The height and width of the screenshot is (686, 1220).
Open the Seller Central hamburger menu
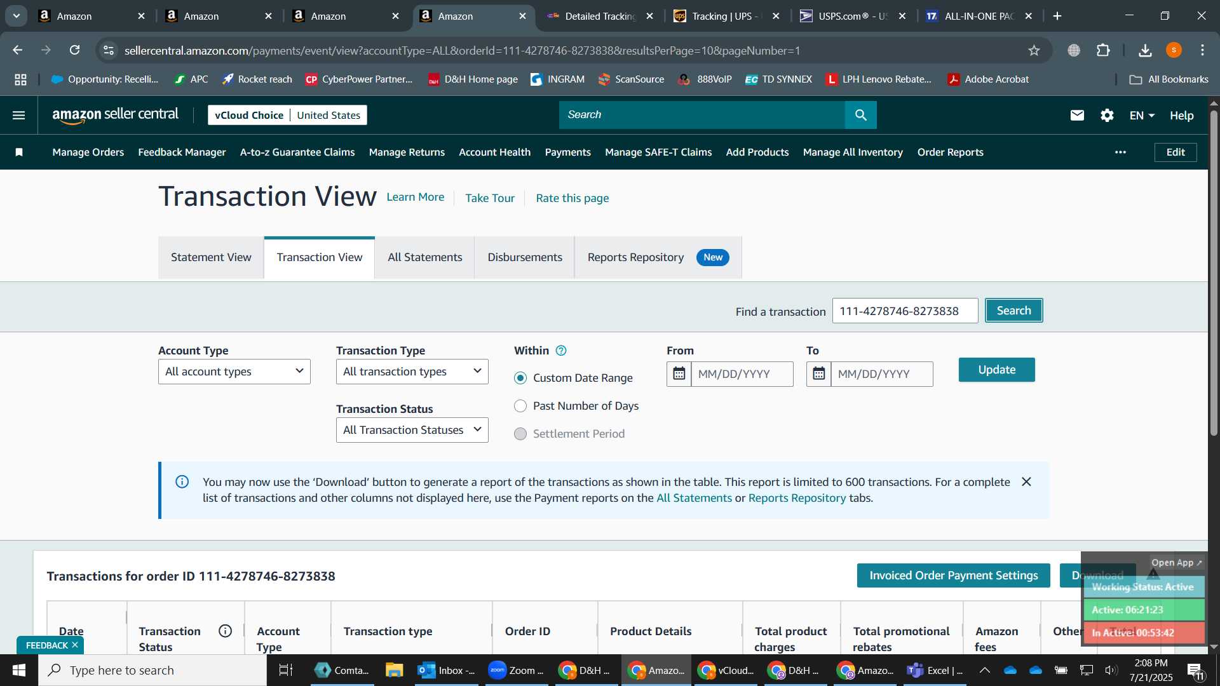pos(19,115)
